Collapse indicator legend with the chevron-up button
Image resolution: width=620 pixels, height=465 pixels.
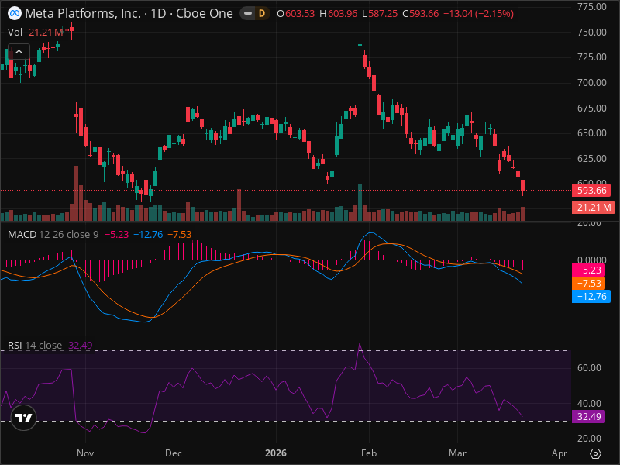tap(19, 52)
